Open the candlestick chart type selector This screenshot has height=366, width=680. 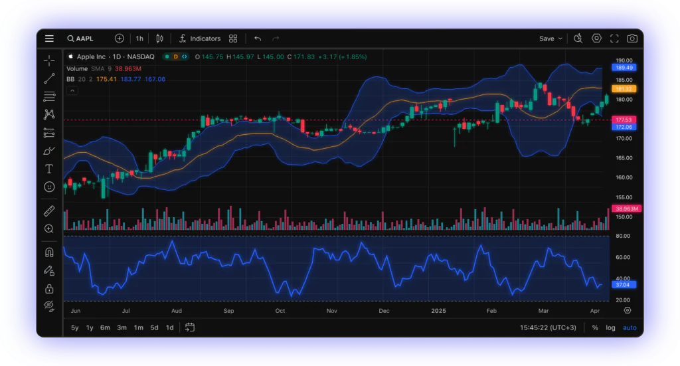click(159, 39)
